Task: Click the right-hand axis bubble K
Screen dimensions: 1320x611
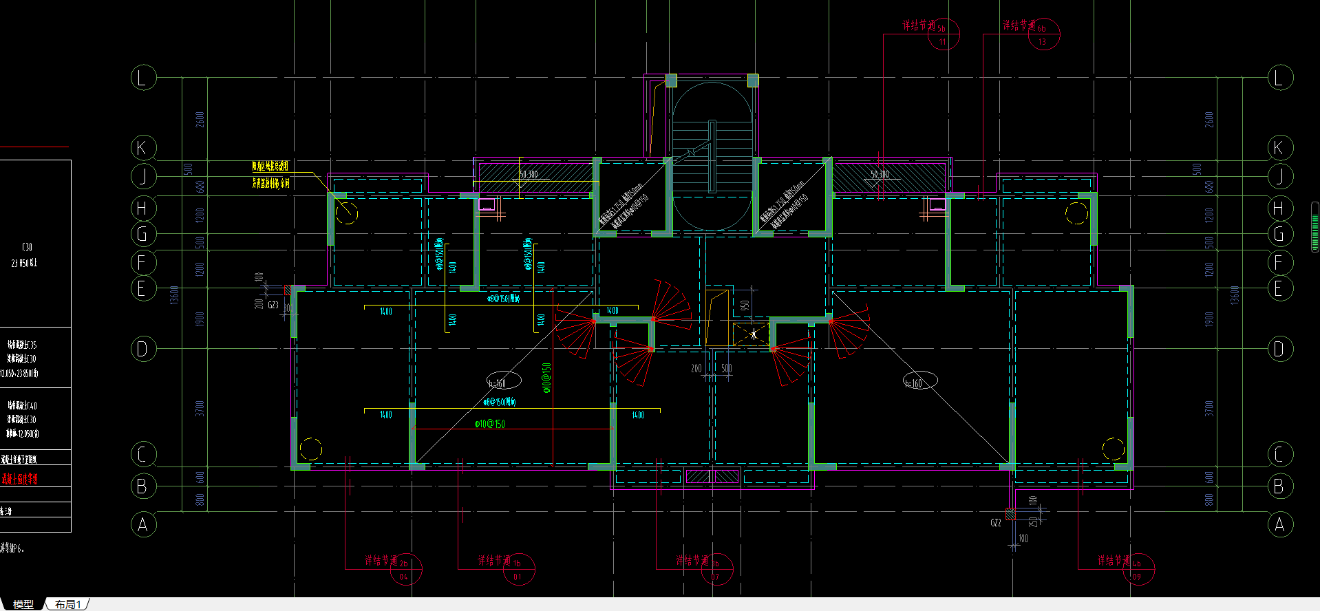Action: [x=1280, y=147]
